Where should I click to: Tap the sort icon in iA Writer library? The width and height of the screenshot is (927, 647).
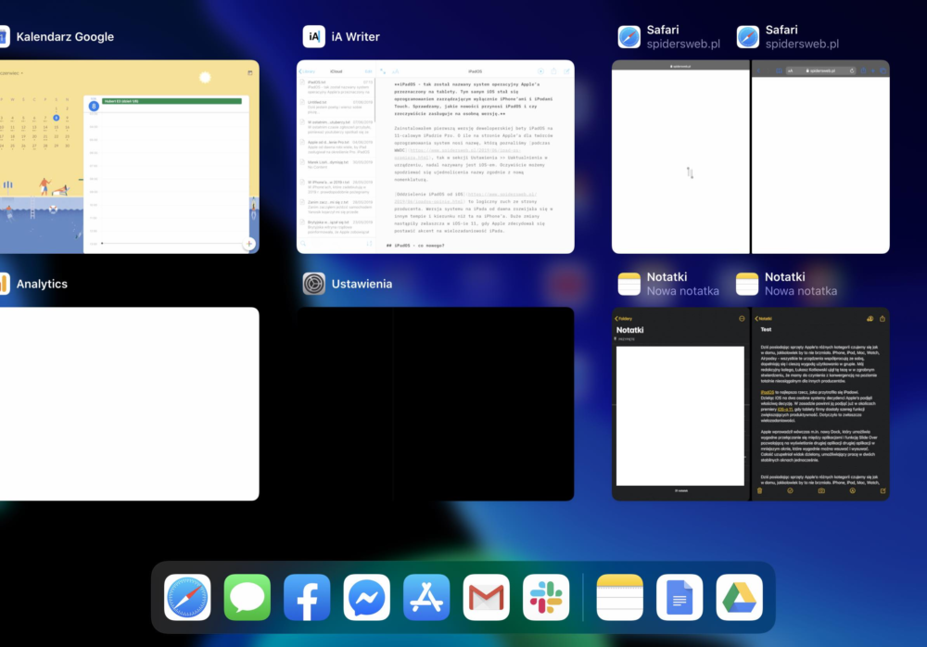369,244
